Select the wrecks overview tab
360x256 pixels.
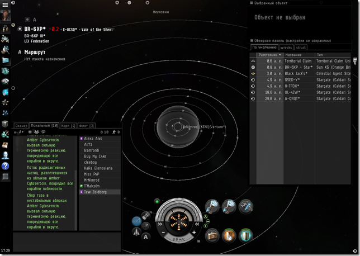click(x=286, y=48)
